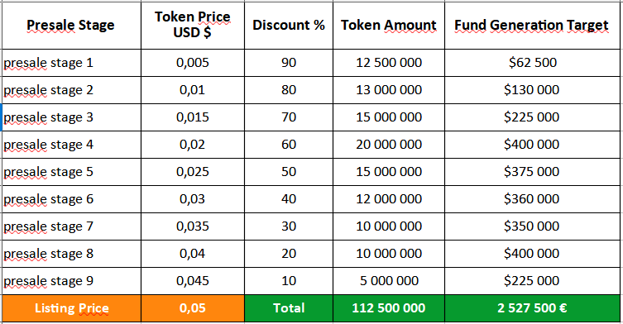Select the Presale Stage header cell
This screenshot has width=623, height=324.
click(x=71, y=26)
